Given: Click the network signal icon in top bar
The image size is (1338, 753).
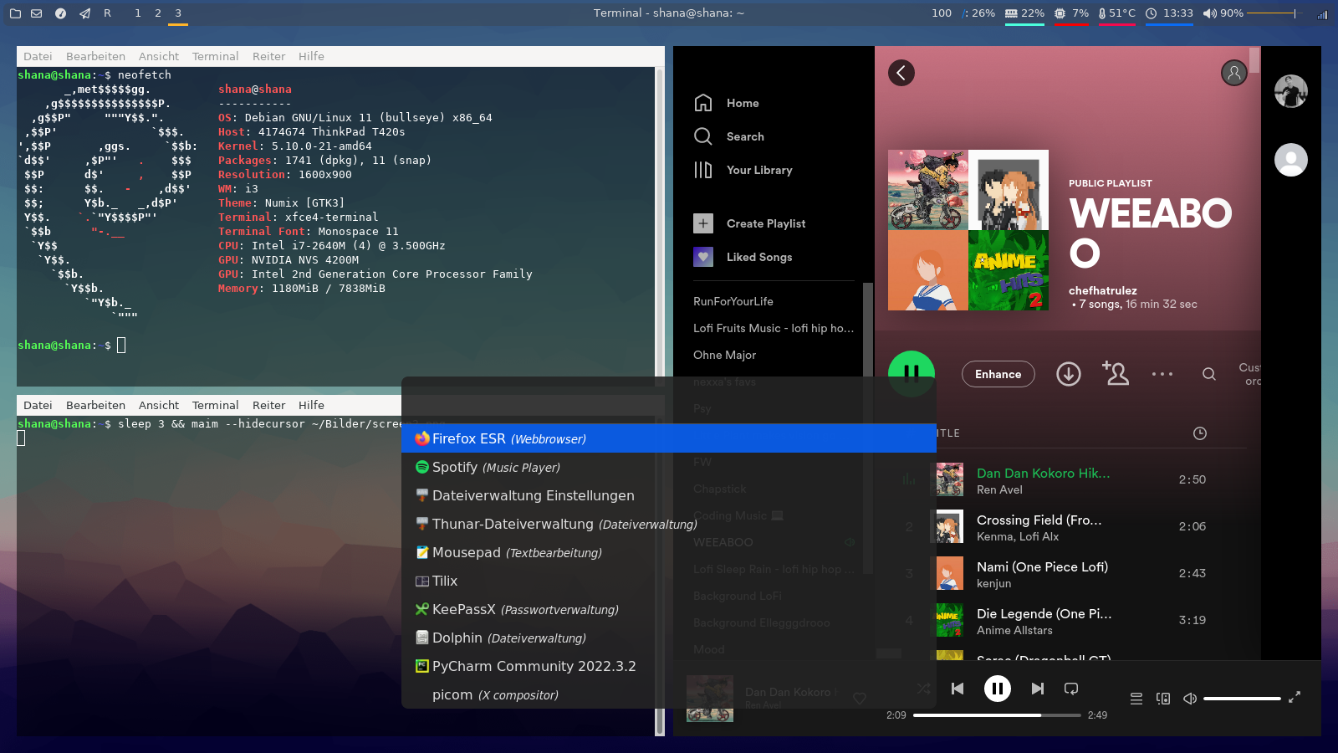Looking at the screenshot, I should [x=1322, y=14].
